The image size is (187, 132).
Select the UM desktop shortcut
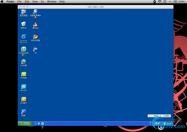(x=36, y=50)
